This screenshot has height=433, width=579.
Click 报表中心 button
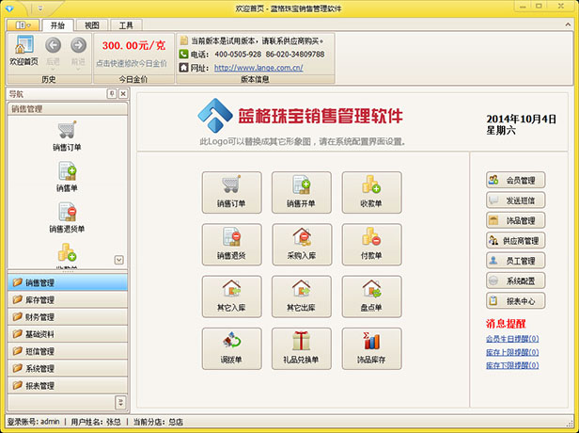coord(515,301)
